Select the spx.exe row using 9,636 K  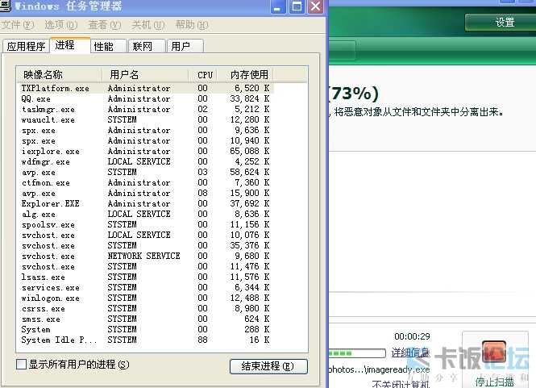(x=145, y=131)
